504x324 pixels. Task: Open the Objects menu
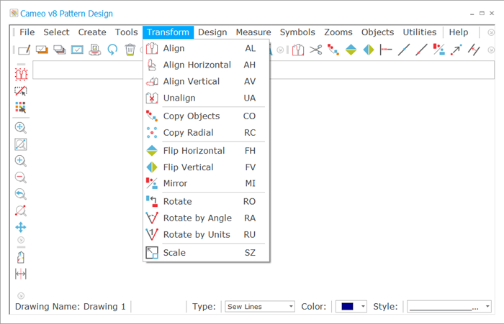coord(377,32)
